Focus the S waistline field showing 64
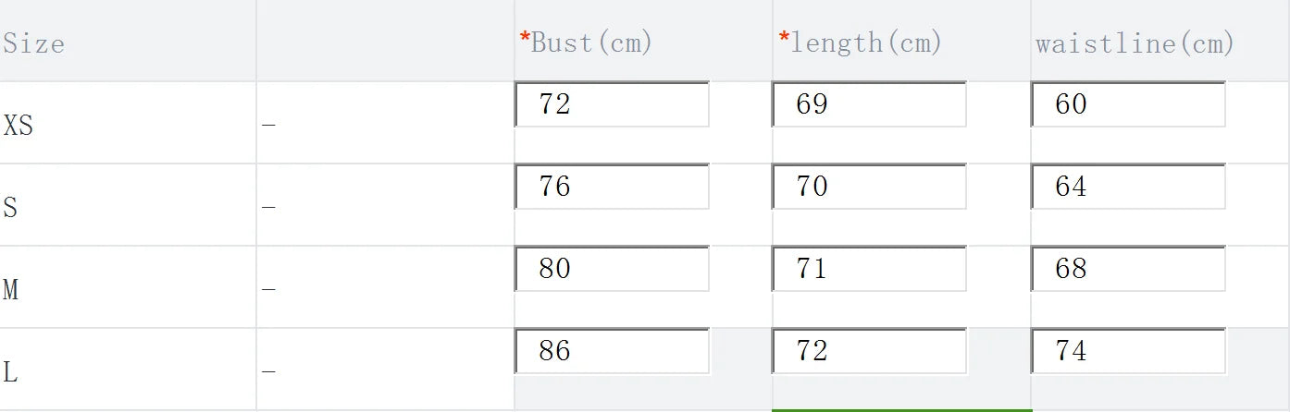1290x412 pixels. 1128,187
